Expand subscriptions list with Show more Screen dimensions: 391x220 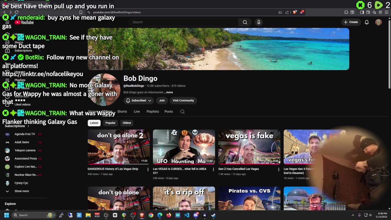point(22,191)
